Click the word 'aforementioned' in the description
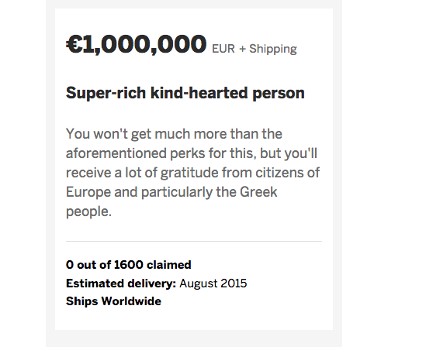Image resolution: width=426 pixels, height=347 pixels. [116, 153]
